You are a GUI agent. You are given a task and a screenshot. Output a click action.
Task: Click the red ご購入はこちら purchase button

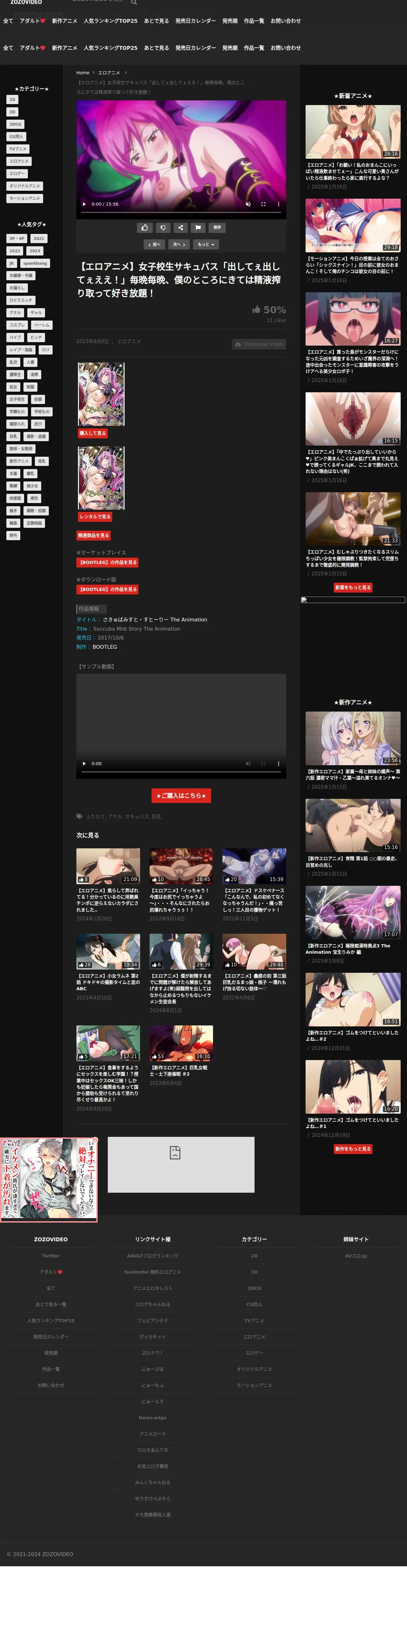click(x=181, y=795)
